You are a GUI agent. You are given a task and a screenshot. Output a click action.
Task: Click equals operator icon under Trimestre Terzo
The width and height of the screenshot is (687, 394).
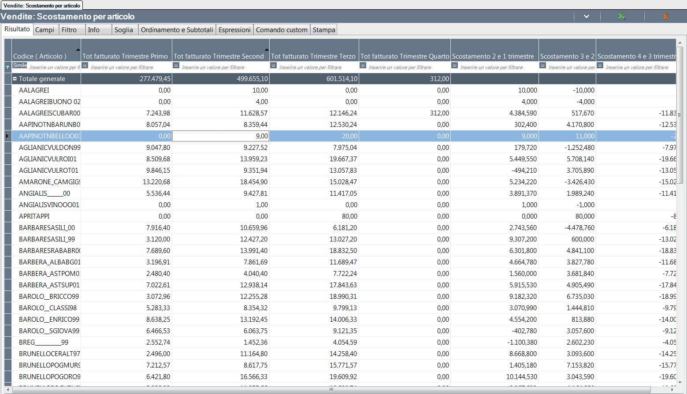coord(274,66)
